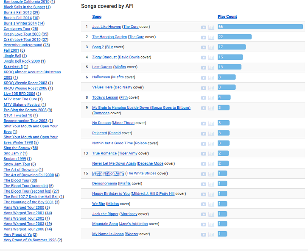The height and width of the screenshot is (251, 308).
Task: Open David Bowie artist link
Action: point(129,57)
